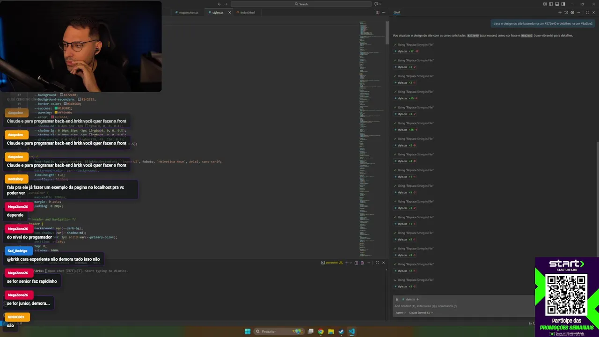Open style.css +38 -1 change link
This screenshot has width=599, height=337.
pyautogui.click(x=406, y=130)
